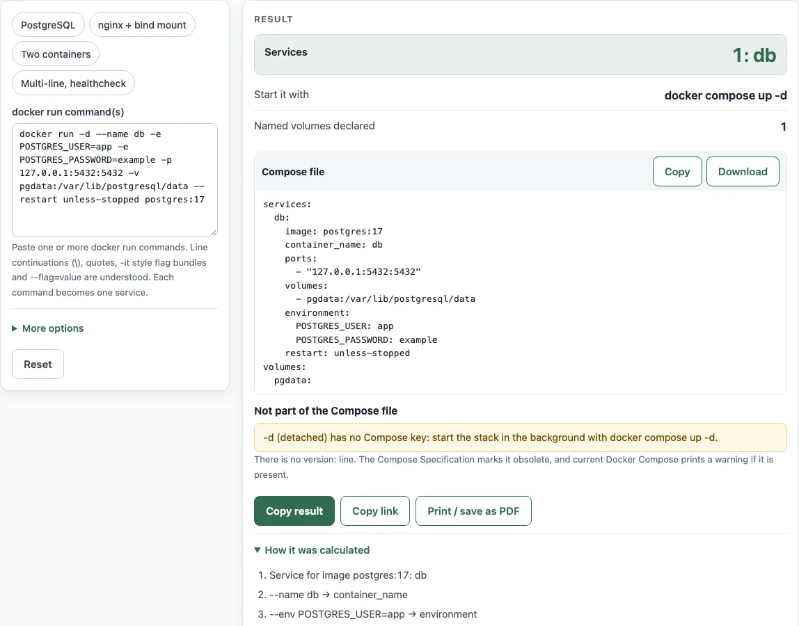
Task: Reset the converter form
Action: [x=38, y=364]
